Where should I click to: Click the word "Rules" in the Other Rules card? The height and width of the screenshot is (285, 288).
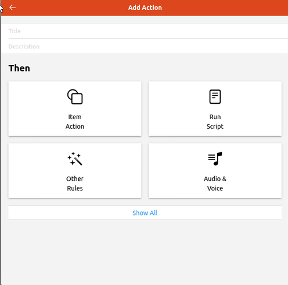(75, 189)
